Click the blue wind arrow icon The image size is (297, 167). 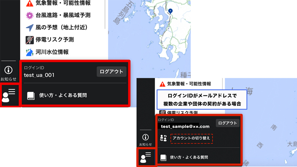point(30,27)
